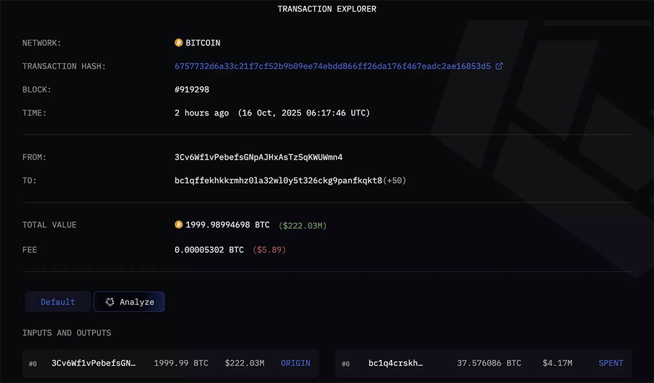Switch to the Default view tab
Screen dimensions: 654x383
[58, 302]
